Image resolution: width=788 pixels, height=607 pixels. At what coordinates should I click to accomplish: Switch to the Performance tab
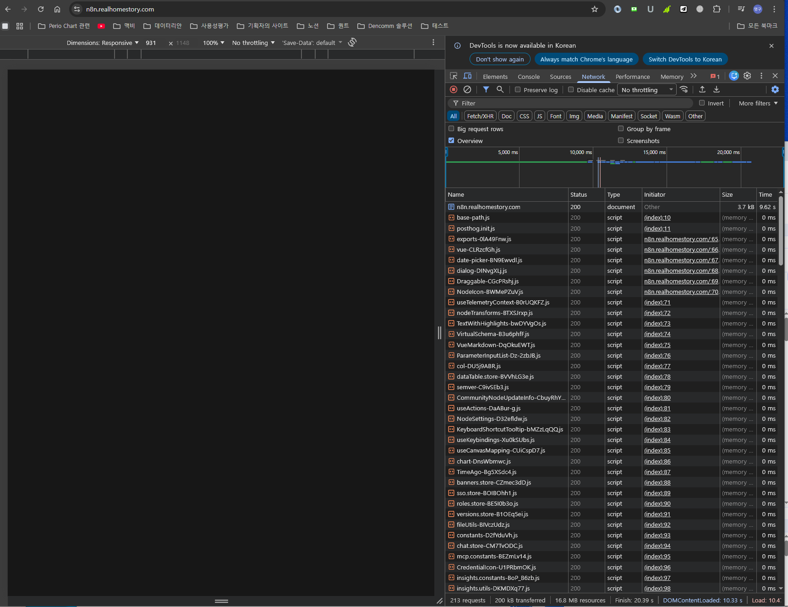coord(632,77)
